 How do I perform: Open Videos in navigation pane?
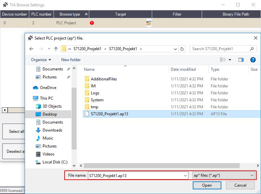45,154
